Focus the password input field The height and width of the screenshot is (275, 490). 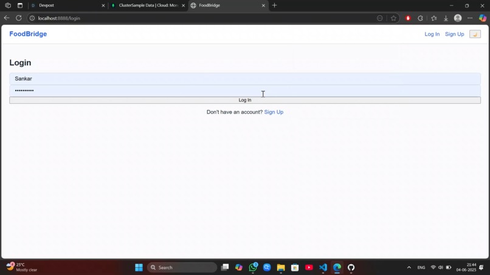(245, 90)
